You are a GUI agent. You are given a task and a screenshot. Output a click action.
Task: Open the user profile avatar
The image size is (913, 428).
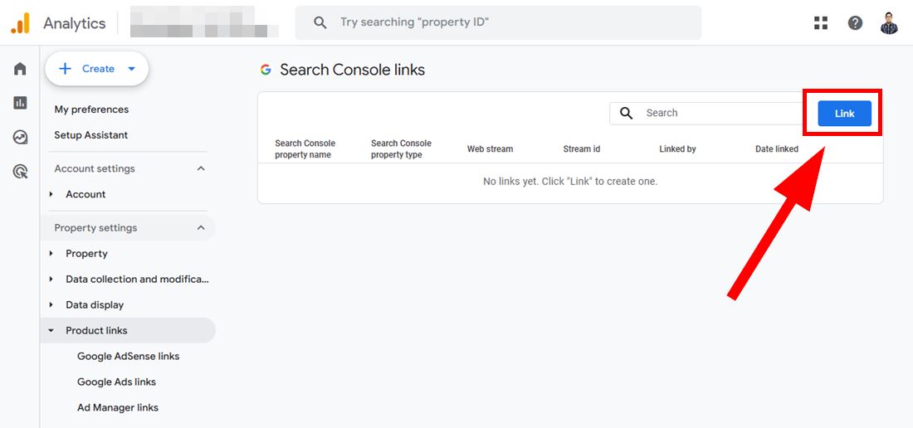click(889, 23)
